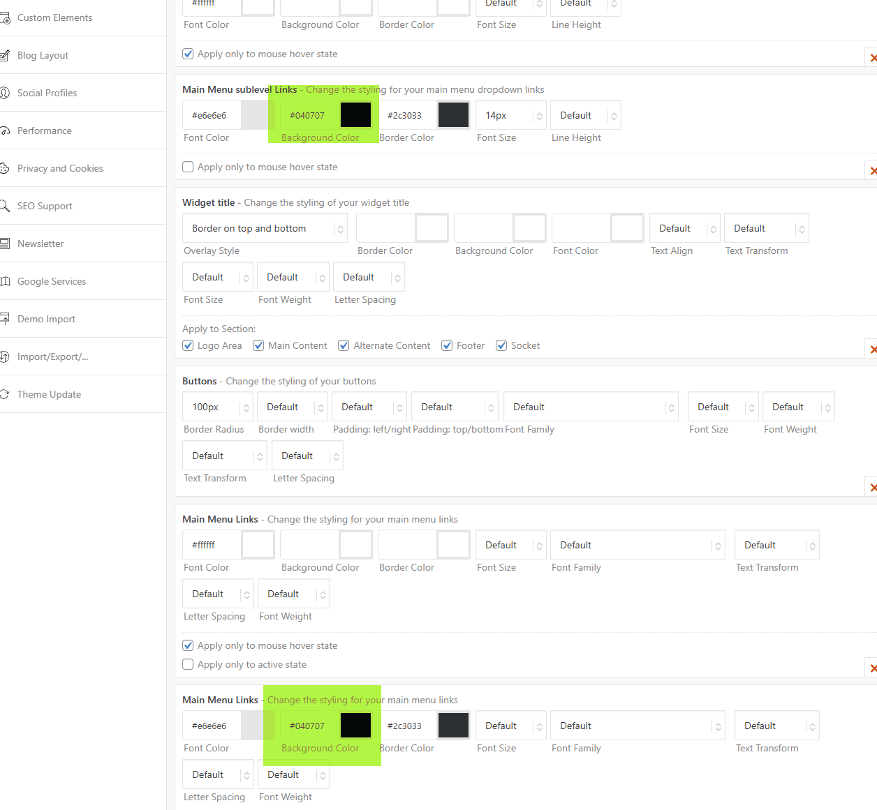Image resolution: width=877 pixels, height=810 pixels.
Task: Open Font Family dropdown in #e6e6e6 Main Menu Links
Action: pos(638,726)
